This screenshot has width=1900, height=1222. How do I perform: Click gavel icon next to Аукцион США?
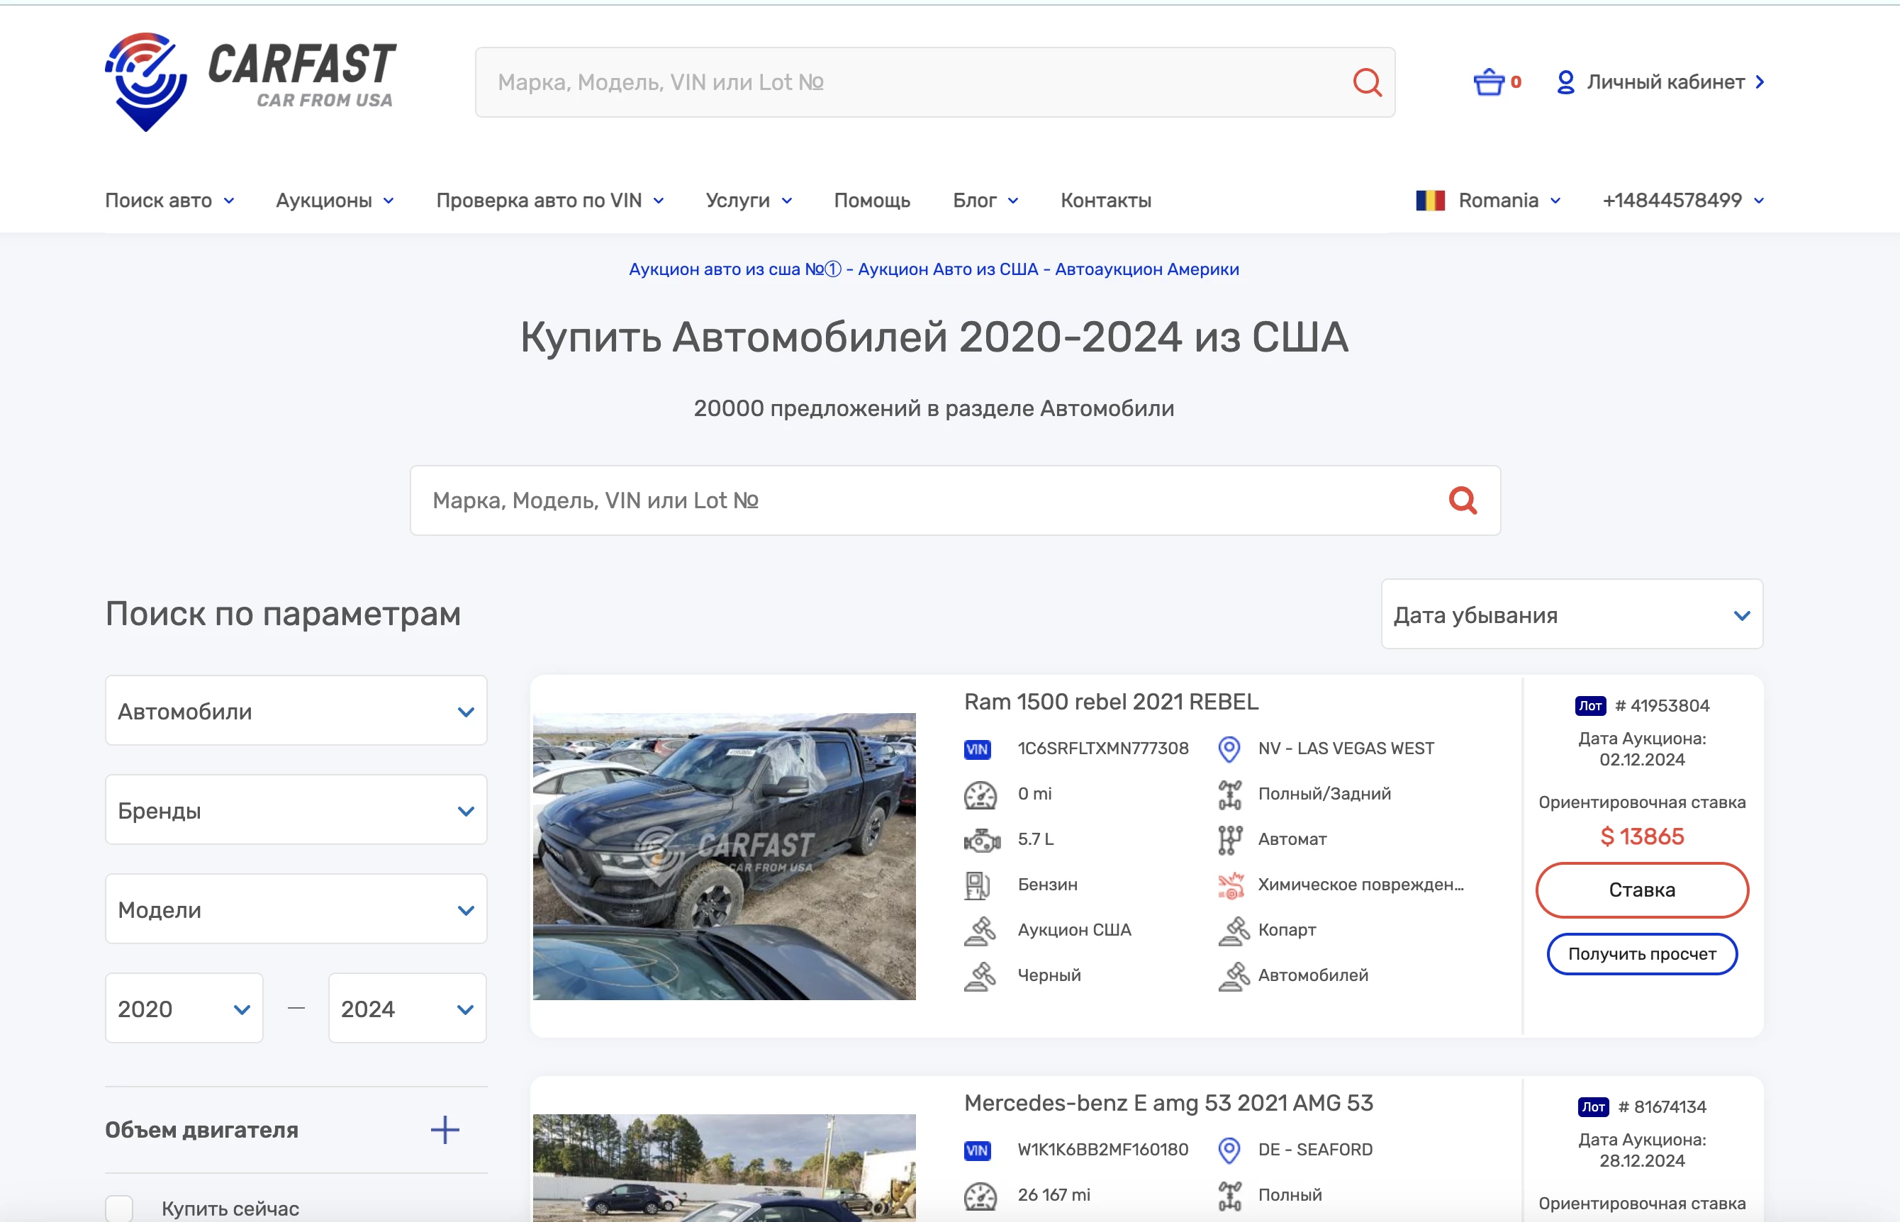tap(980, 930)
